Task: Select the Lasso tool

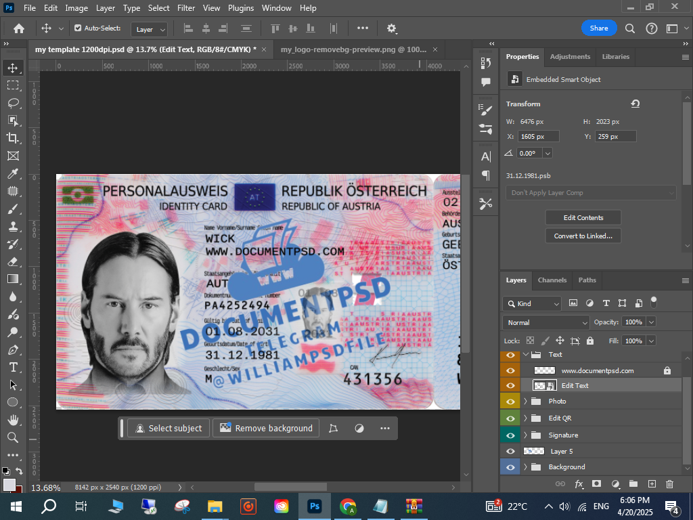Action: 13,103
